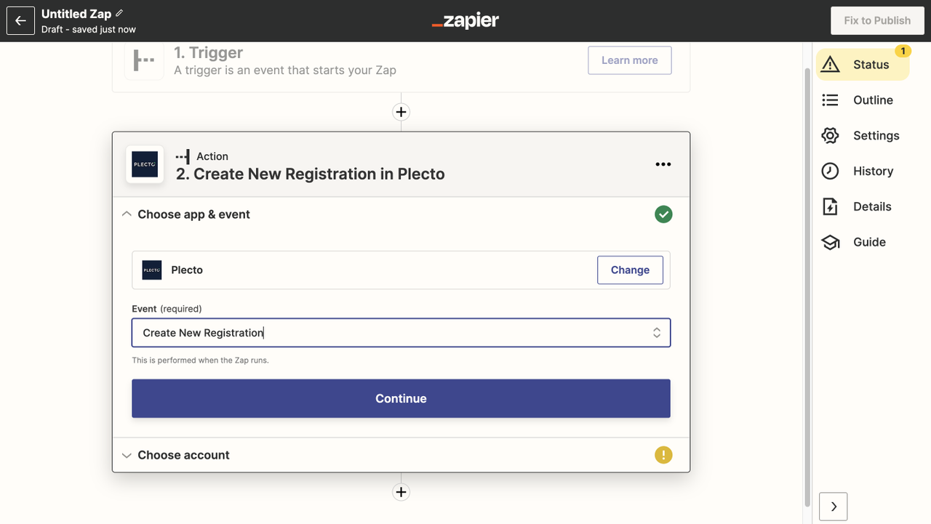Image resolution: width=931 pixels, height=524 pixels.
Task: Open the three-dot action step menu
Action: tap(663, 164)
